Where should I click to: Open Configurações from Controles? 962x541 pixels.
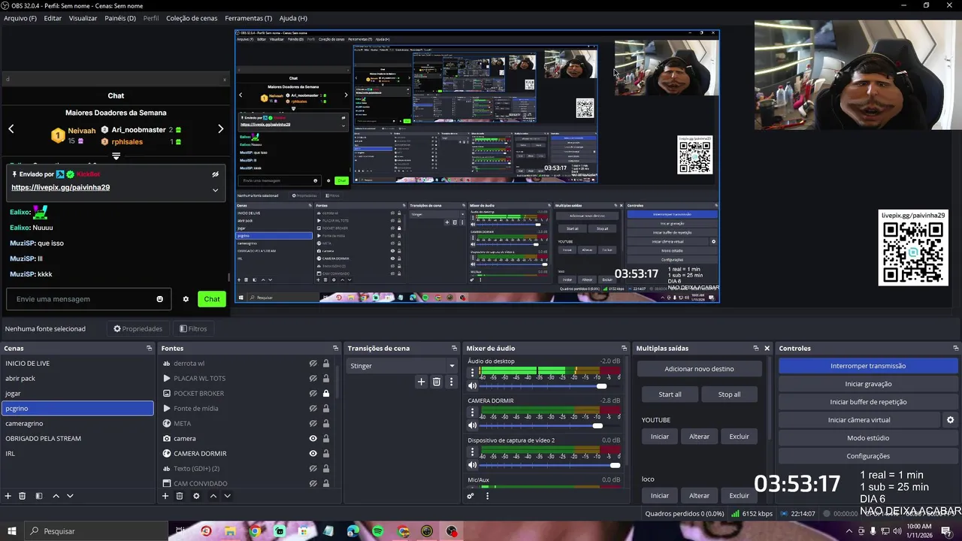[868, 456]
